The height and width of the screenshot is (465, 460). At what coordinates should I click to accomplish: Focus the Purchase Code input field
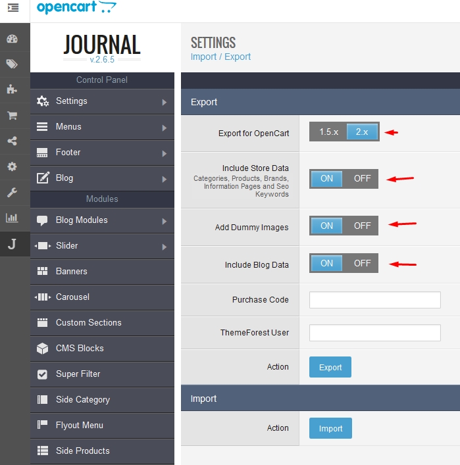pos(375,300)
